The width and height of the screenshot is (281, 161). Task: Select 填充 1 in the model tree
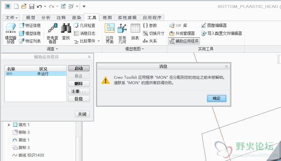coord(21,125)
